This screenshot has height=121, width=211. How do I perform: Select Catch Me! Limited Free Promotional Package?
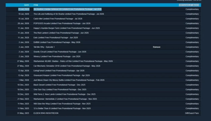click(58, 19)
